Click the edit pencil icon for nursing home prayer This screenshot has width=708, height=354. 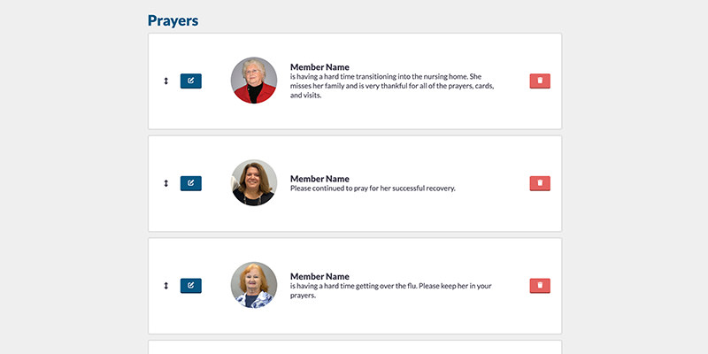191,81
